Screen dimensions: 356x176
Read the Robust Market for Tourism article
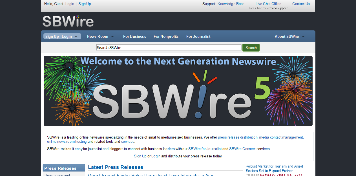coord(274,168)
